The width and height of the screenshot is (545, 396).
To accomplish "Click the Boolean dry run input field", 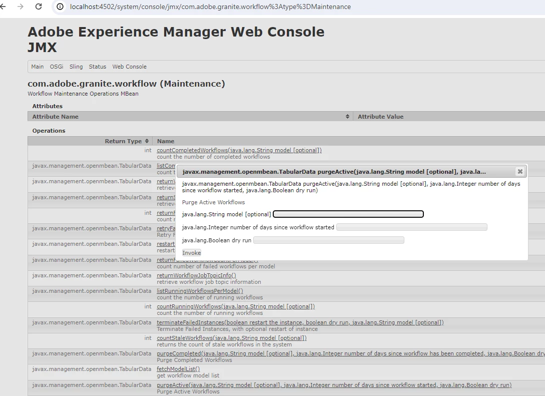I will point(329,240).
